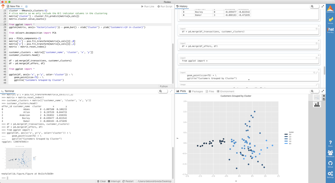Screen dimensions: 335x183
Task: Clear the terminal output
Action: tap(102, 181)
